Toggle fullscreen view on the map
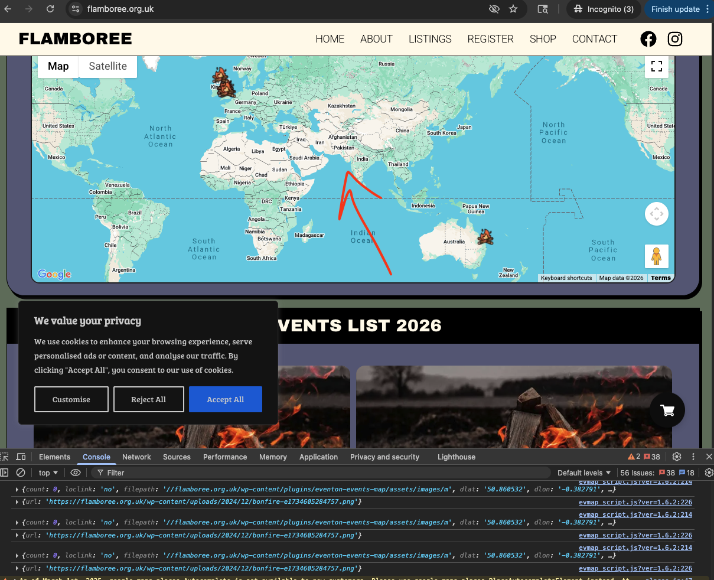Screen dimensions: 714x580 (x=656, y=66)
